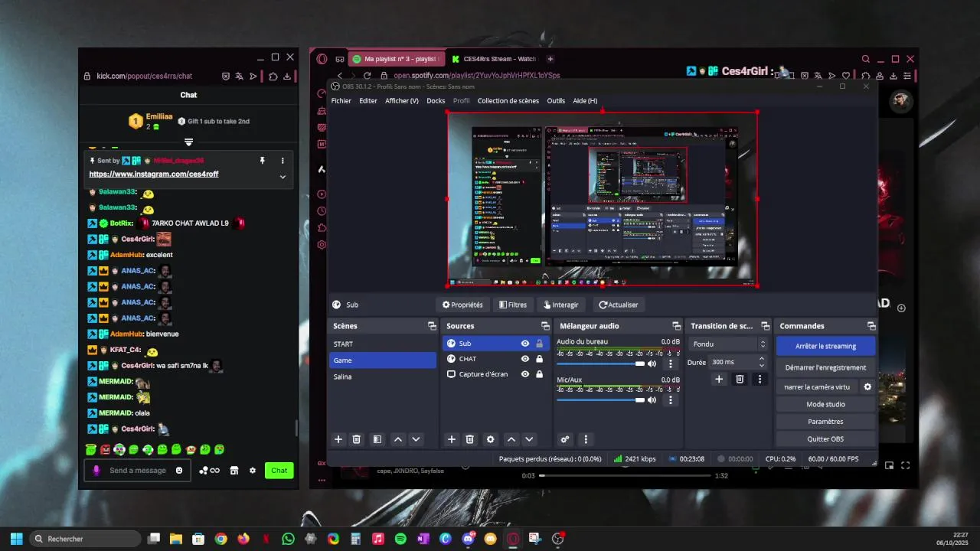
Task: Open Collection de scènes menu
Action: pos(508,101)
